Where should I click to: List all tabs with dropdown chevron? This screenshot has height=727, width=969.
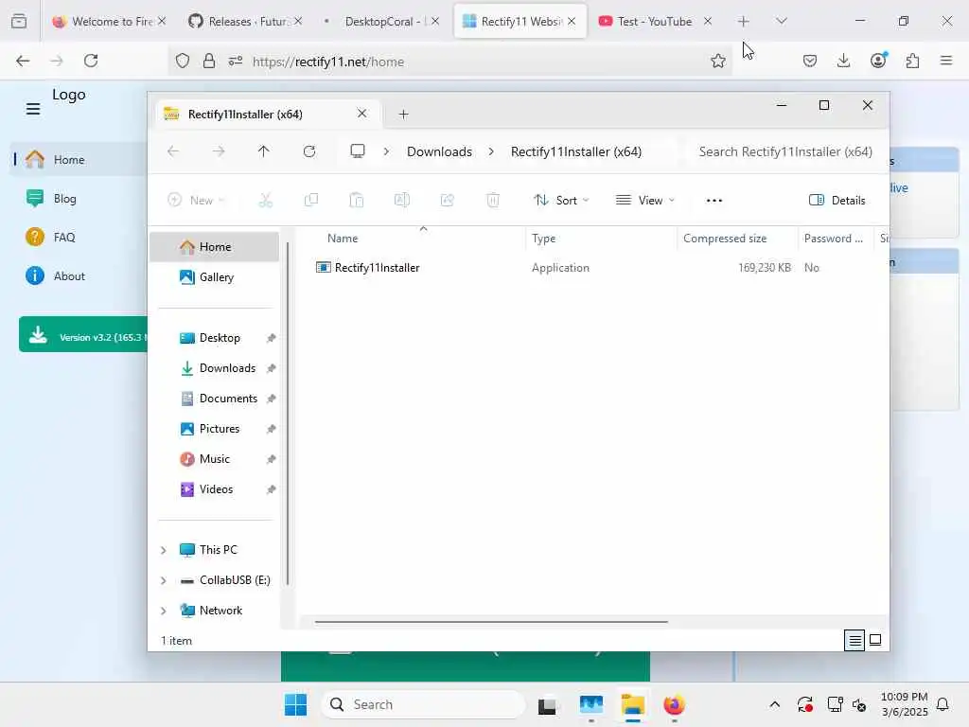[781, 22]
